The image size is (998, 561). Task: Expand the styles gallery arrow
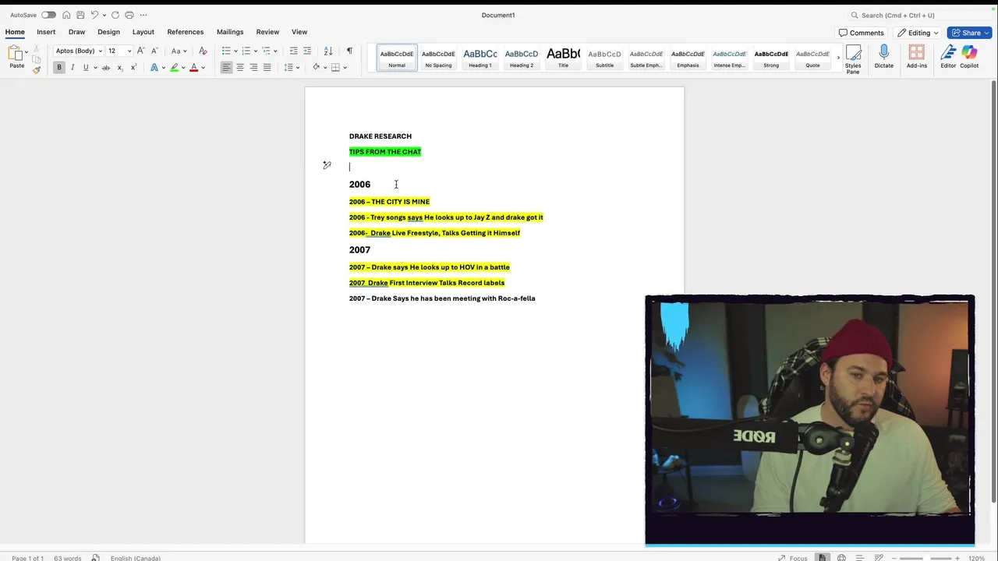pos(838,58)
